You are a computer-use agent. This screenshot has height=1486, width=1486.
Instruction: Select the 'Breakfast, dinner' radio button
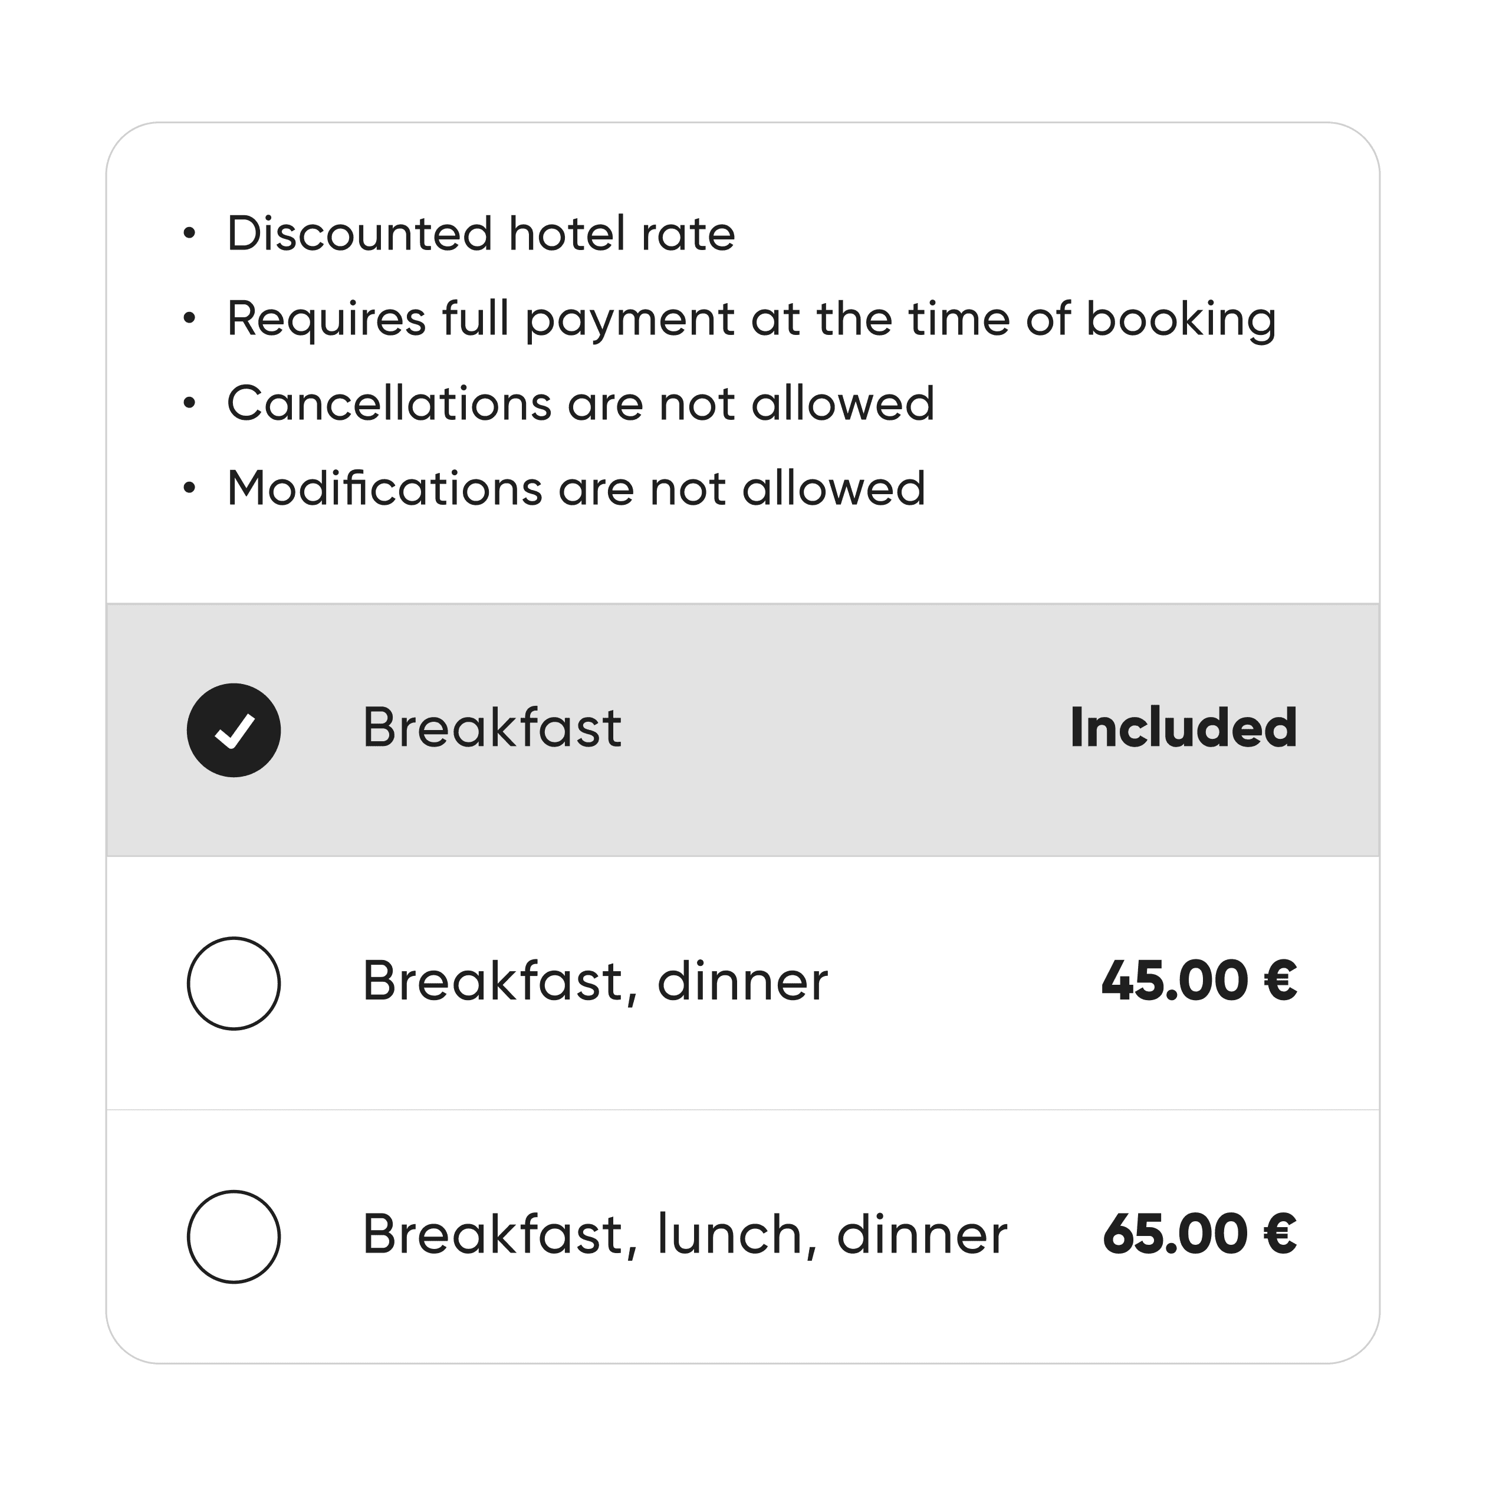(x=234, y=983)
